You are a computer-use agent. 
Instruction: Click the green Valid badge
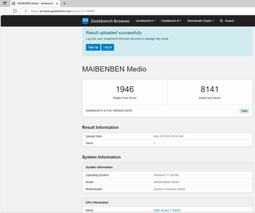(244, 111)
